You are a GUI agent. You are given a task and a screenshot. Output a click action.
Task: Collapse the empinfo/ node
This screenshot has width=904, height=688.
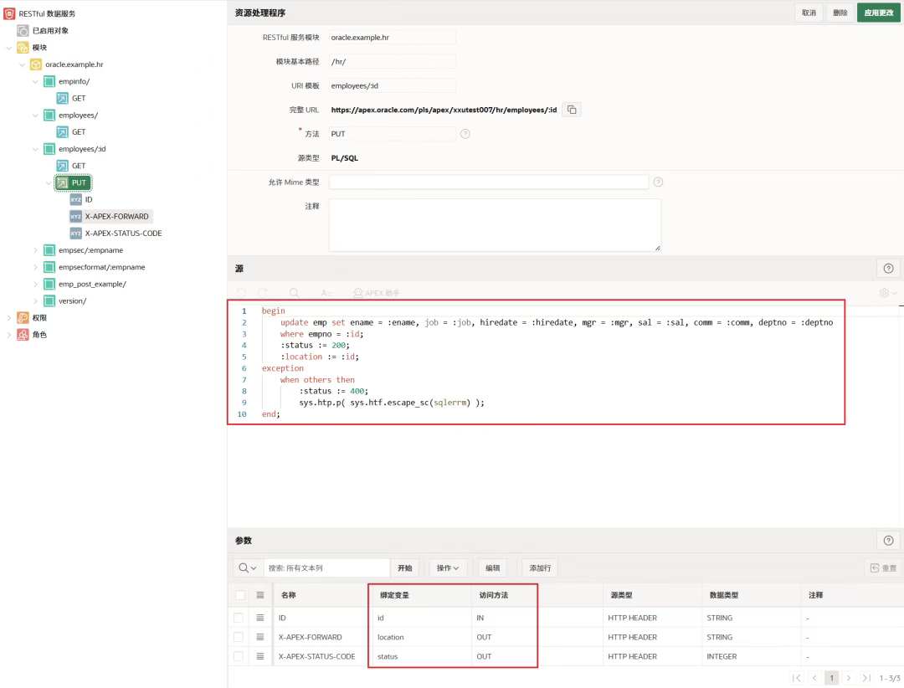tap(35, 81)
